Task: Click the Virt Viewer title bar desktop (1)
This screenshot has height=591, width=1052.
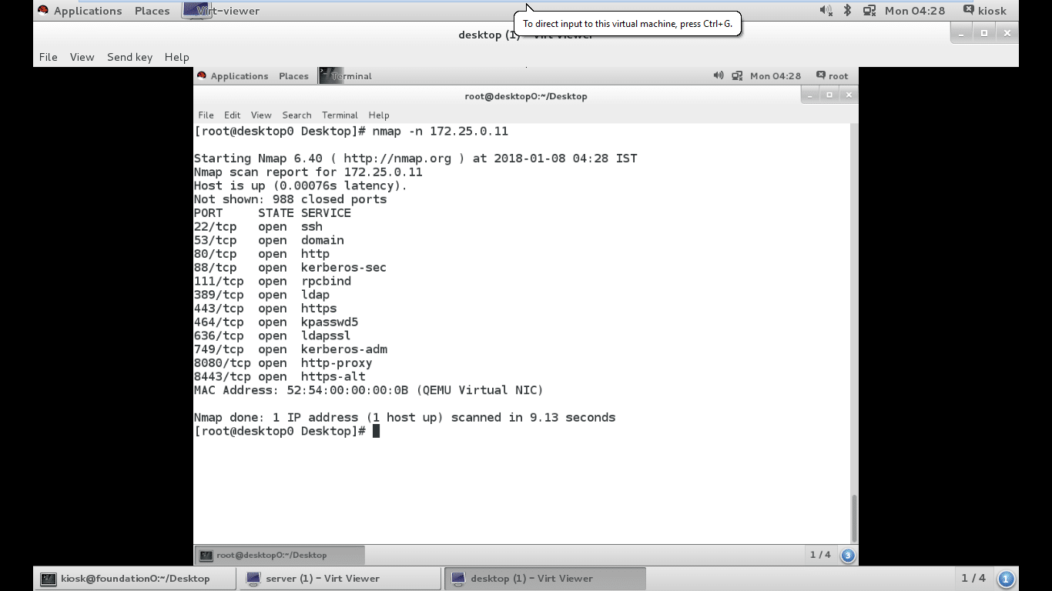Action: click(x=526, y=35)
